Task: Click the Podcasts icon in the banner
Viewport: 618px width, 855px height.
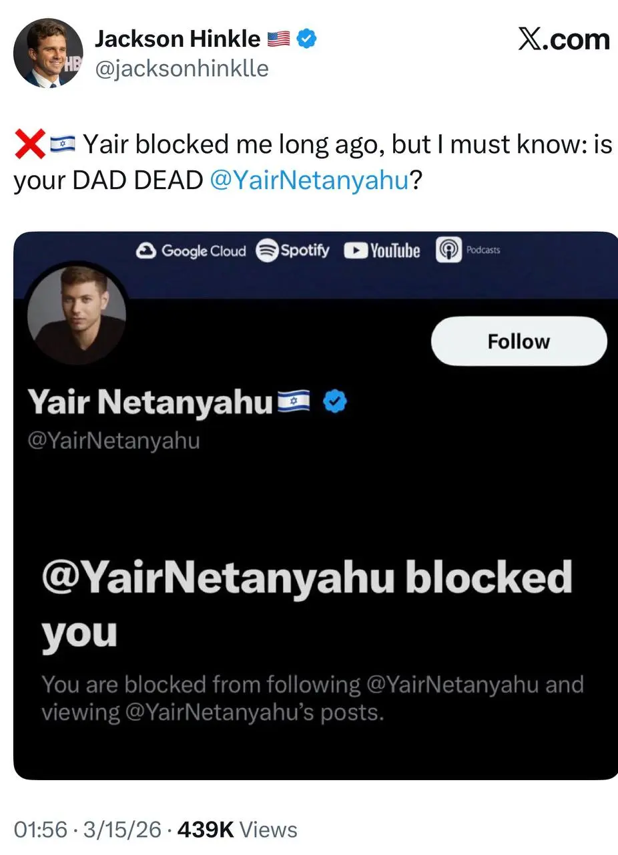Action: 468,250
